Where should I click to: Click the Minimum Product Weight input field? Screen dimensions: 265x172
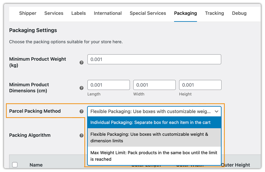tap(154, 59)
